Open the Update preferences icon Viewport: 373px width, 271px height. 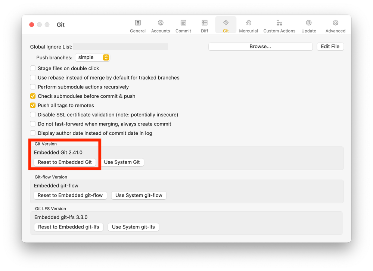pos(309,23)
